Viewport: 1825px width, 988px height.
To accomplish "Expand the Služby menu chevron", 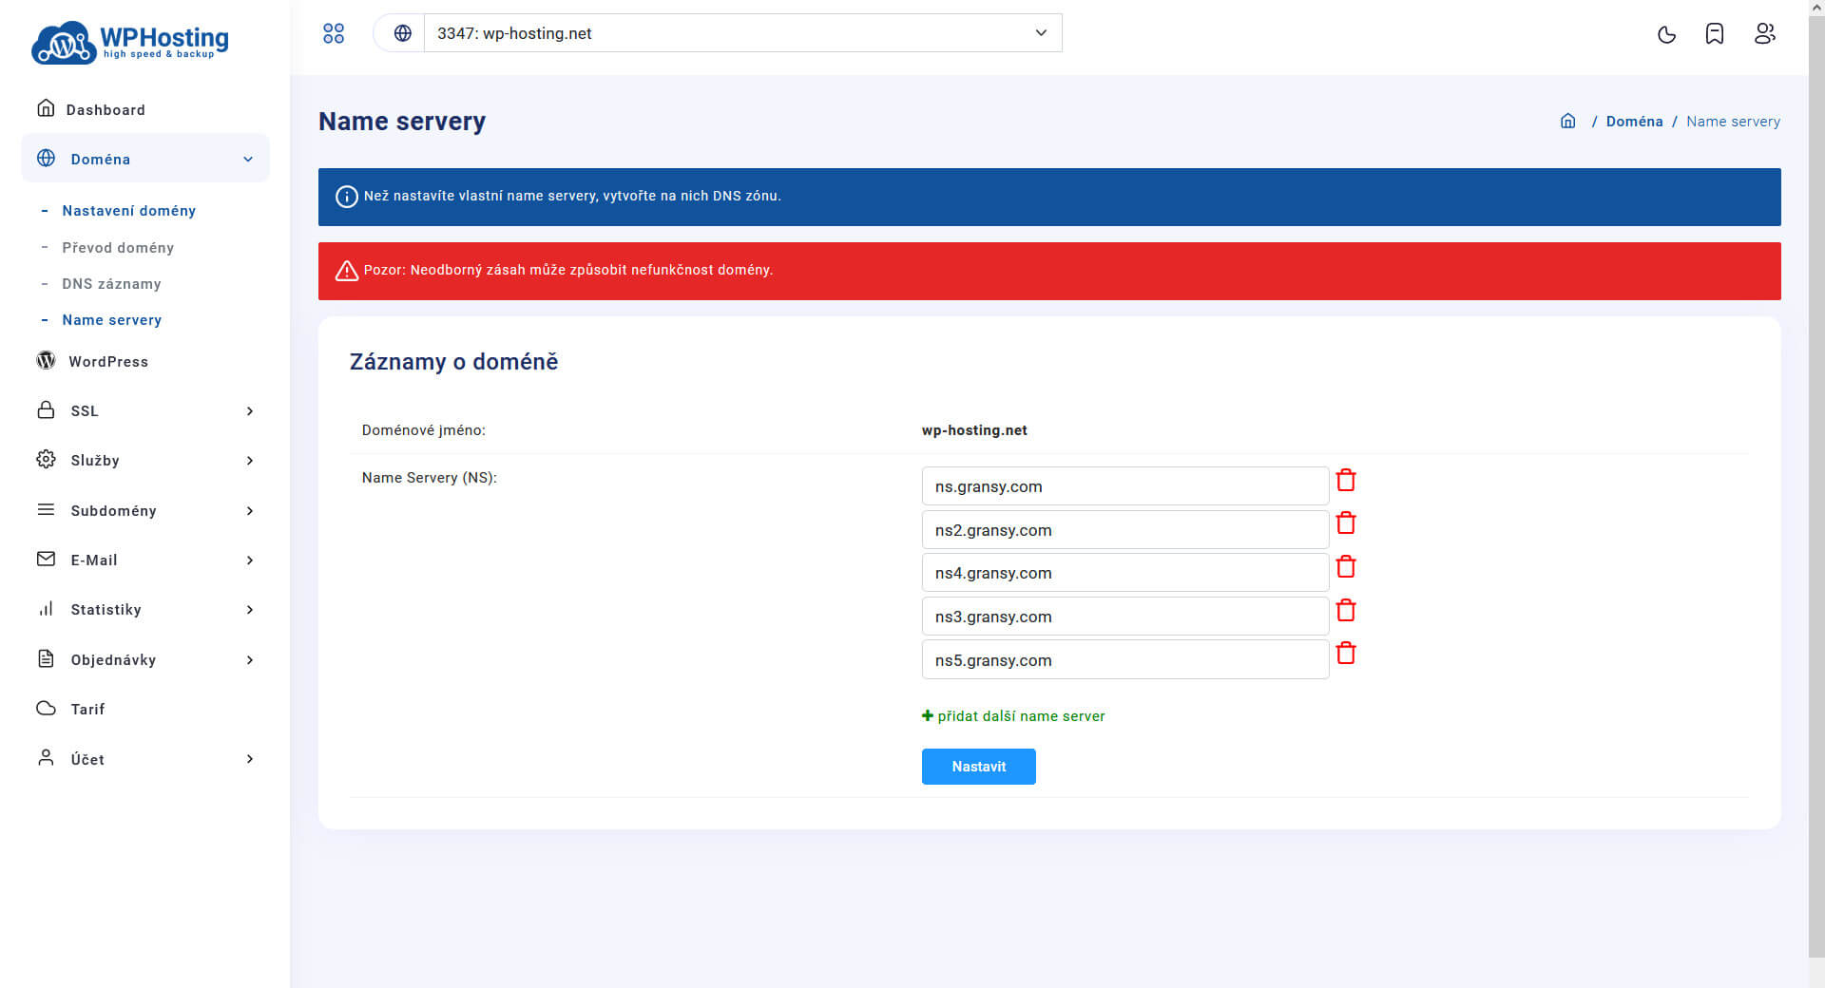I will click(250, 461).
